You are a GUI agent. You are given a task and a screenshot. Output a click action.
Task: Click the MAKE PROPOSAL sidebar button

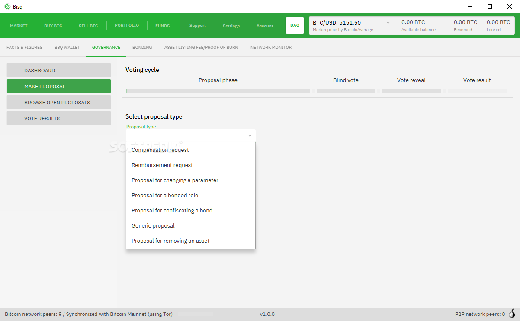click(59, 87)
